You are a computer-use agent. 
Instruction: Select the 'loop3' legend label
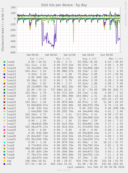11,133
